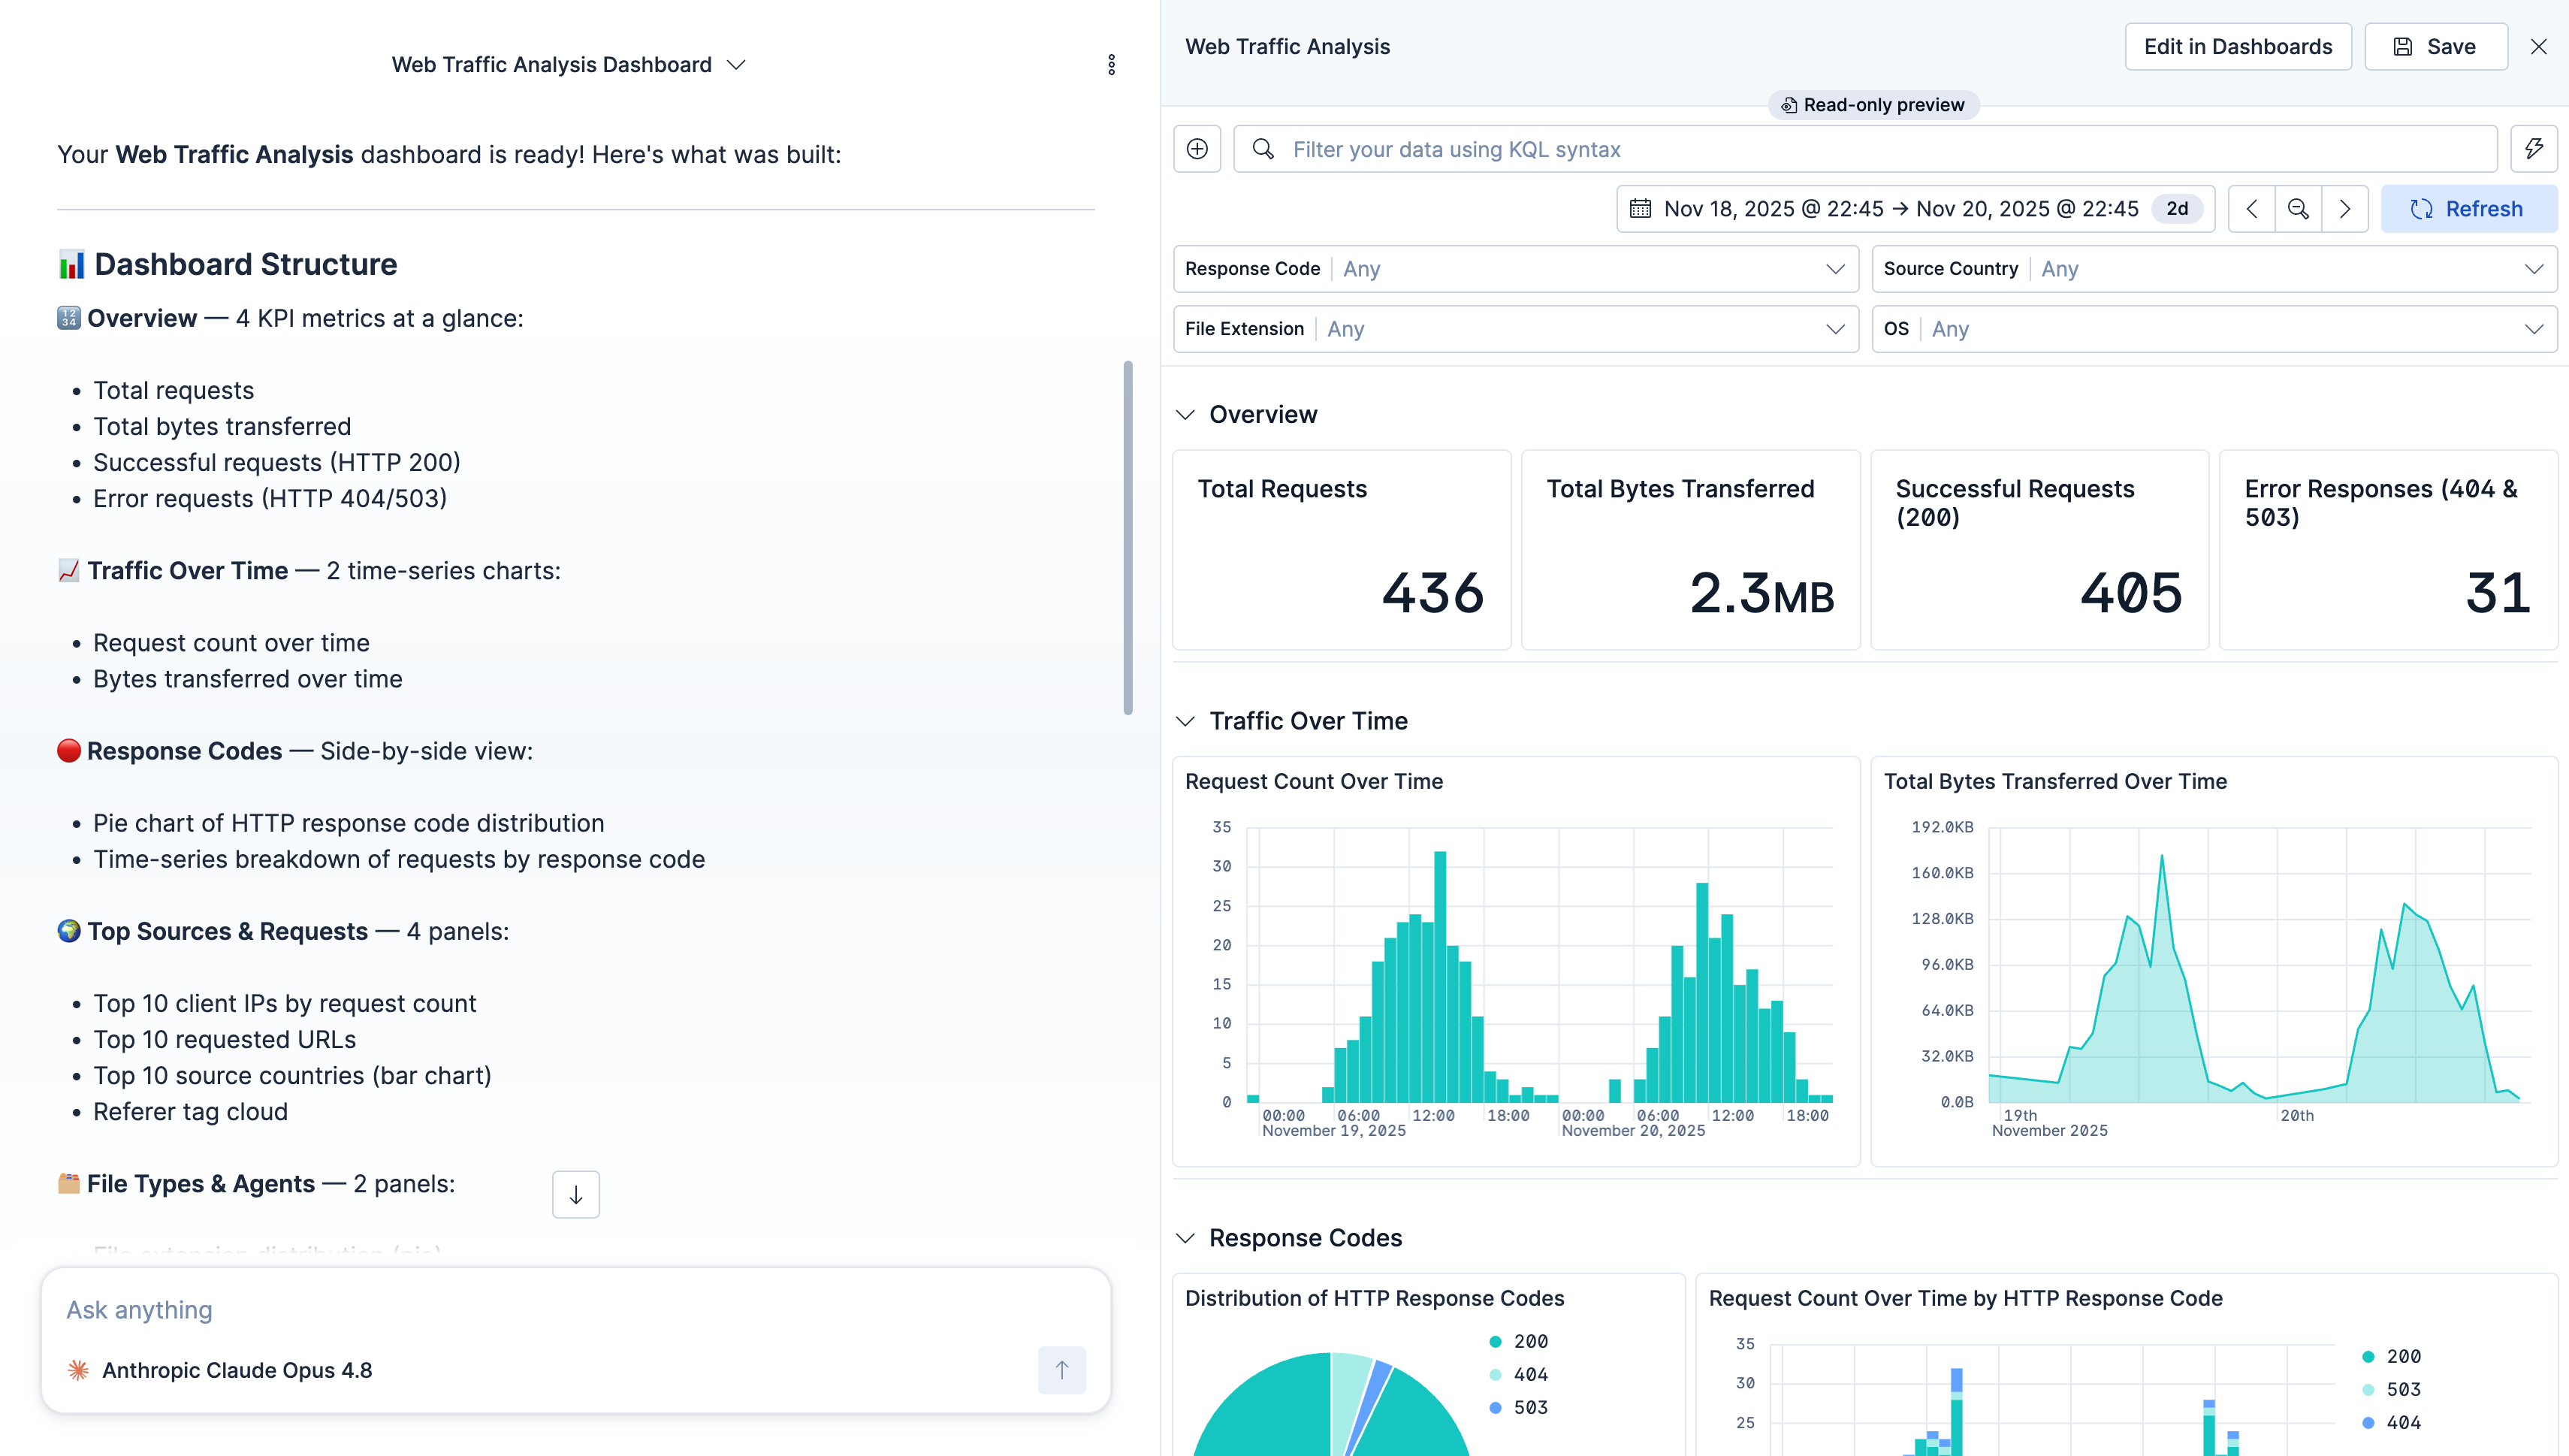Click the Successful Requests 405 value

[2131, 593]
